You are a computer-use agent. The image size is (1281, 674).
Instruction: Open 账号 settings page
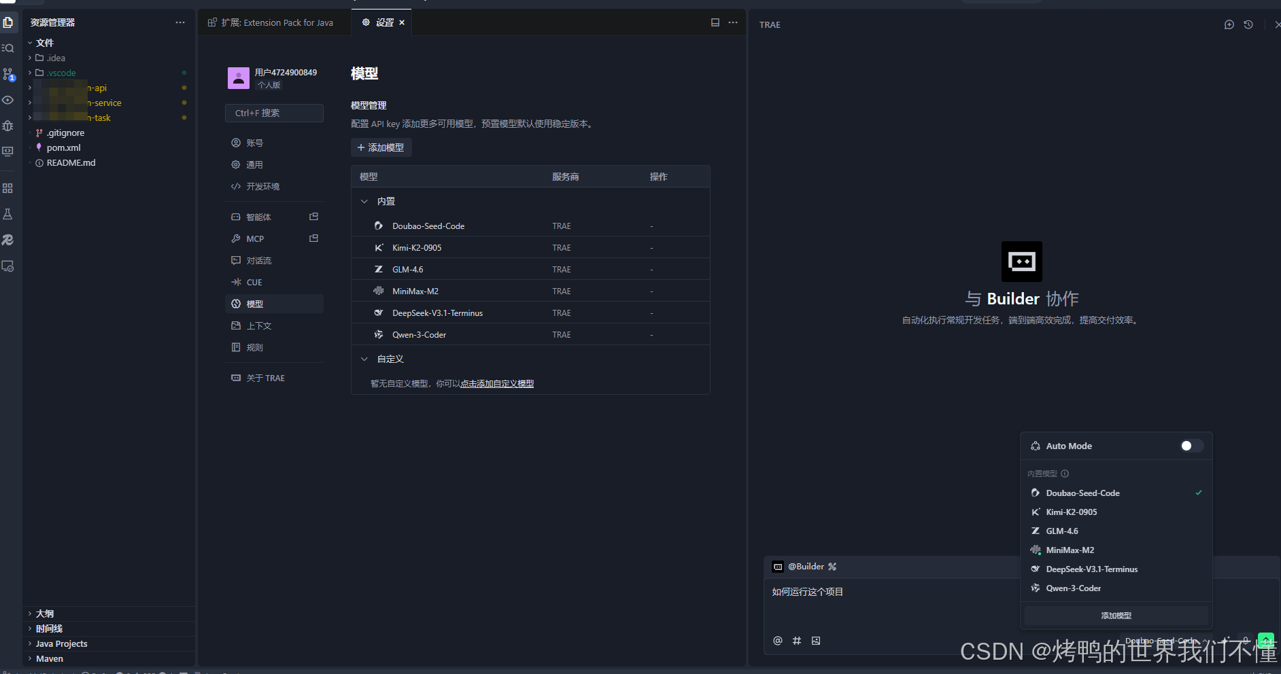pos(274,143)
